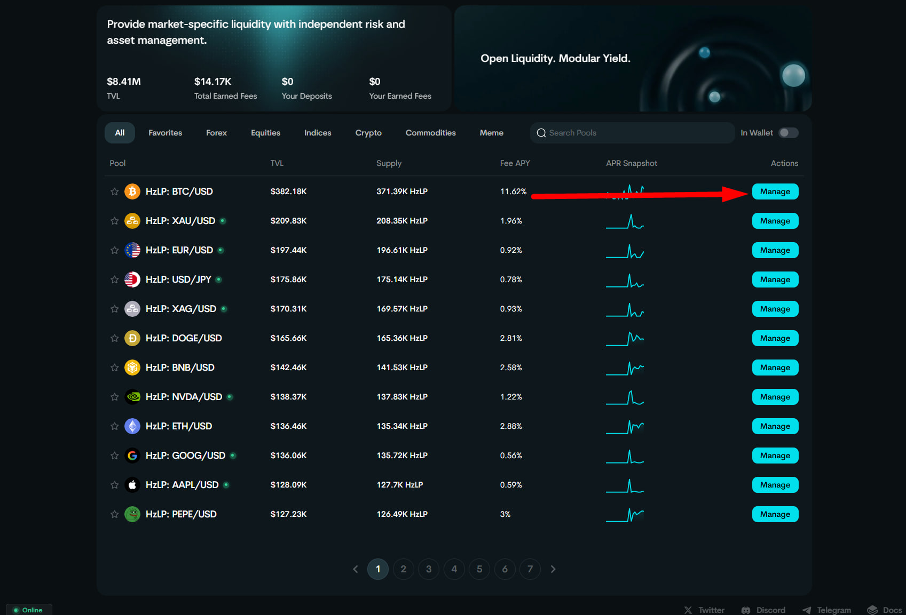Manage the HzLP: PEPE/USD pool
The image size is (906, 615).
[775, 514]
